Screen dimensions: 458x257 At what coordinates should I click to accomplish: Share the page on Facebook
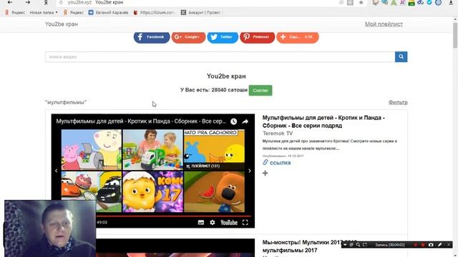tap(152, 37)
